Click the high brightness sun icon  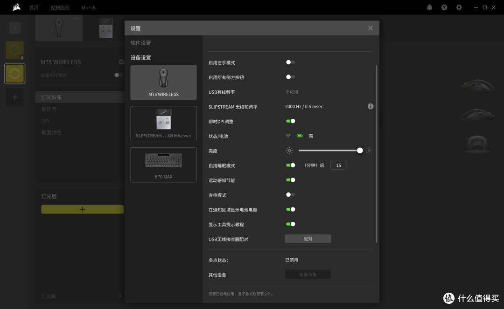pos(369,151)
